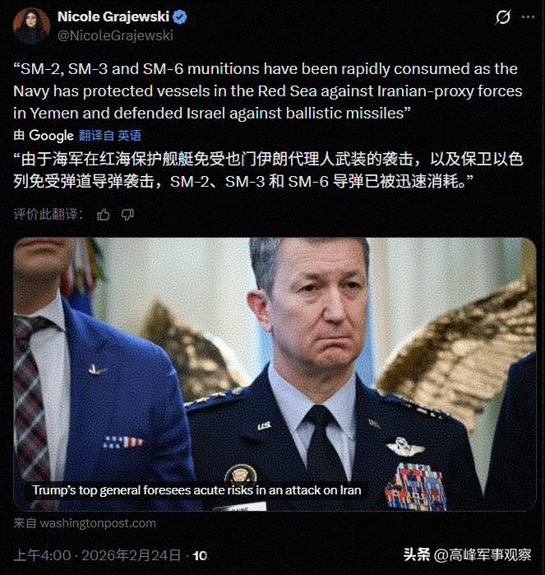Rate translation with thumbs up
Viewport: 545px width, 575px height.
point(104,215)
